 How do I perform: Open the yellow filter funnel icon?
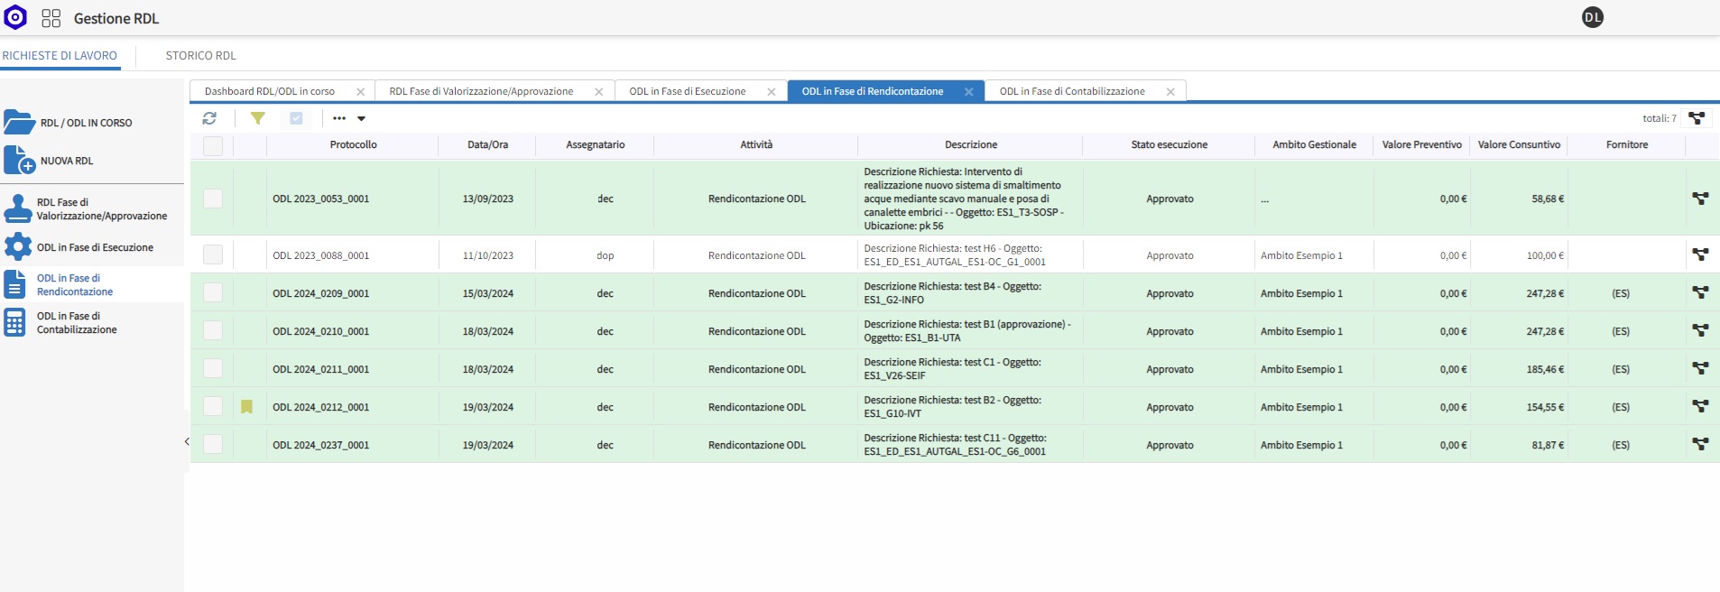(257, 118)
